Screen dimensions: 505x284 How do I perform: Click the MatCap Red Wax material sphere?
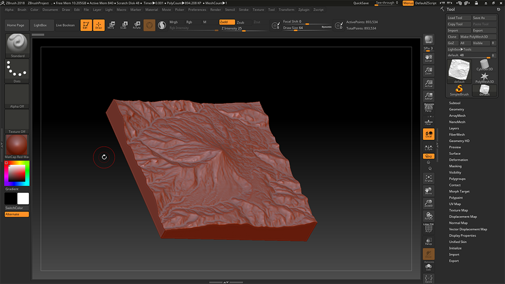17,145
